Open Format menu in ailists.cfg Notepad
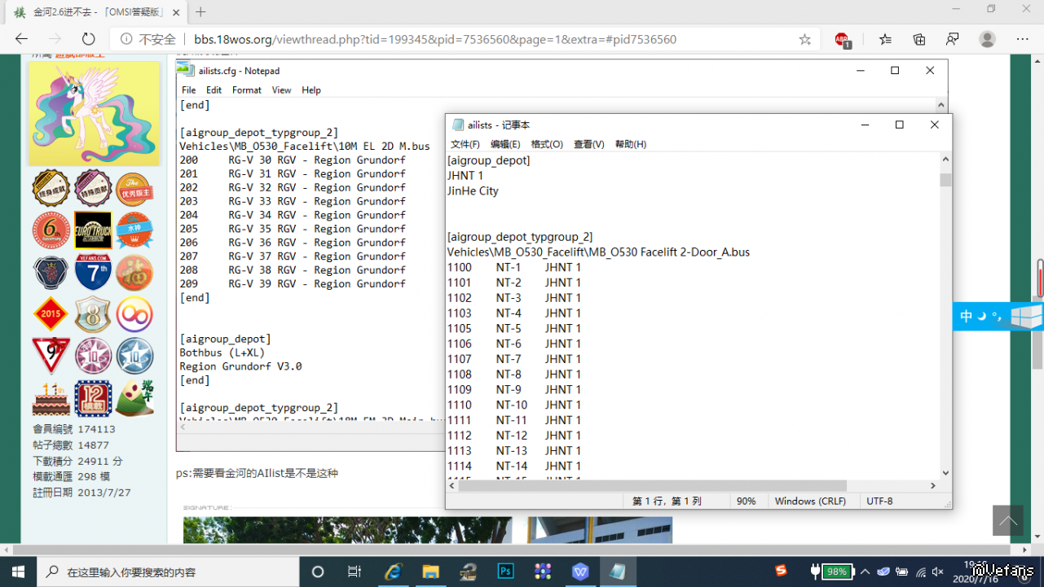 pyautogui.click(x=246, y=90)
